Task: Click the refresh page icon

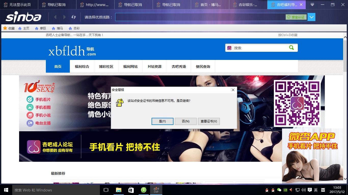Action: 74,17
